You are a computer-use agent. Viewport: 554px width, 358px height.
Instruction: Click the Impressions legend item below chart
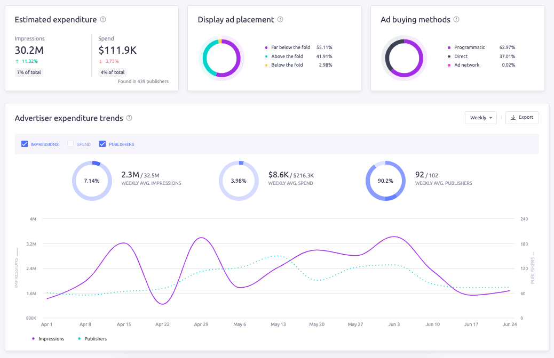(48, 339)
